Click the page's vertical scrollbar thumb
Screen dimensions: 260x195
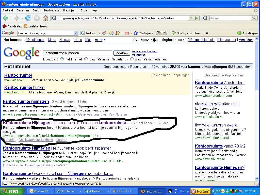[257, 66]
